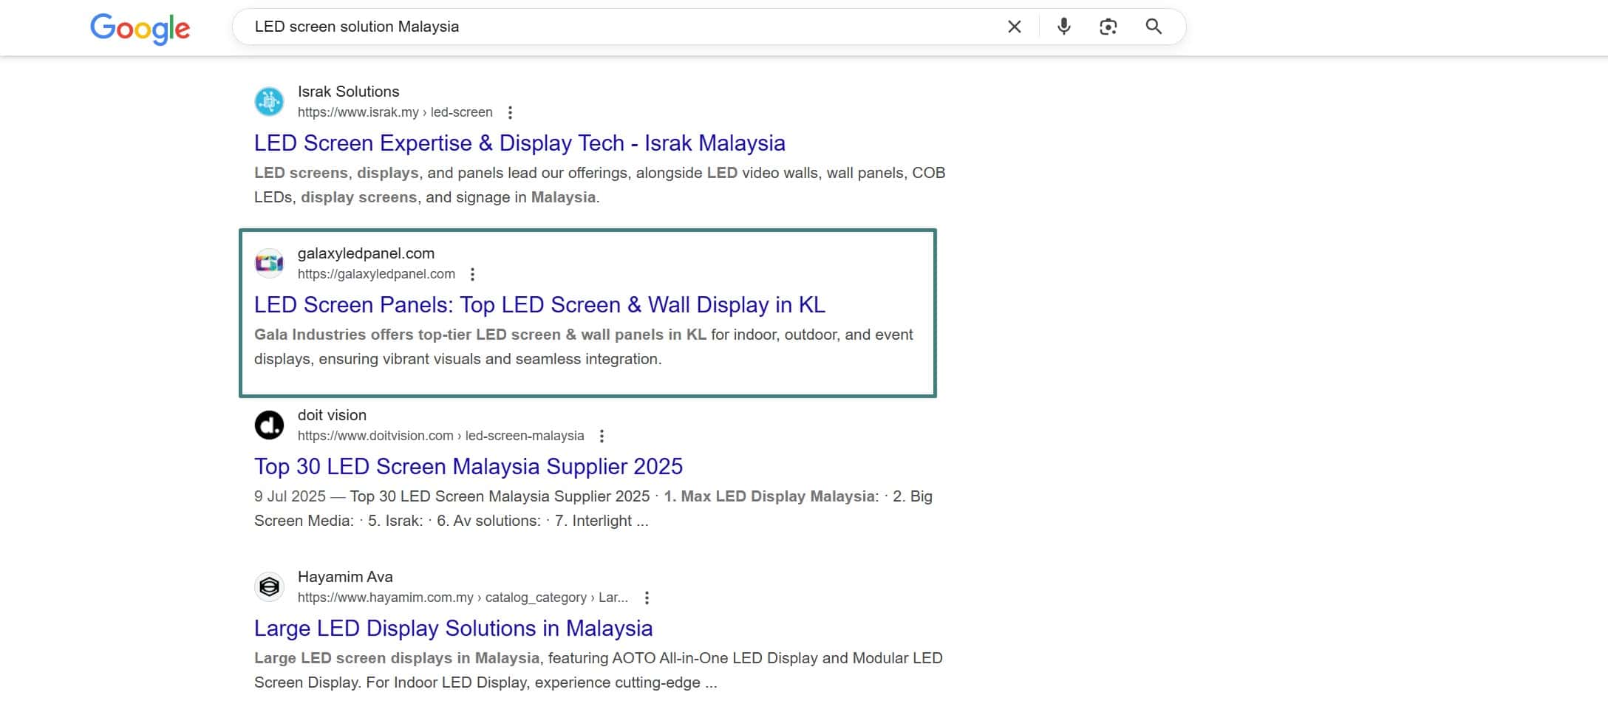The height and width of the screenshot is (712, 1608).
Task: Click the https://galaxyledpanel.com URL text
Action: pos(376,274)
